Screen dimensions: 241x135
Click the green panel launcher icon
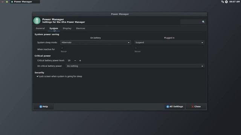pyautogui.click(x=7, y=2)
